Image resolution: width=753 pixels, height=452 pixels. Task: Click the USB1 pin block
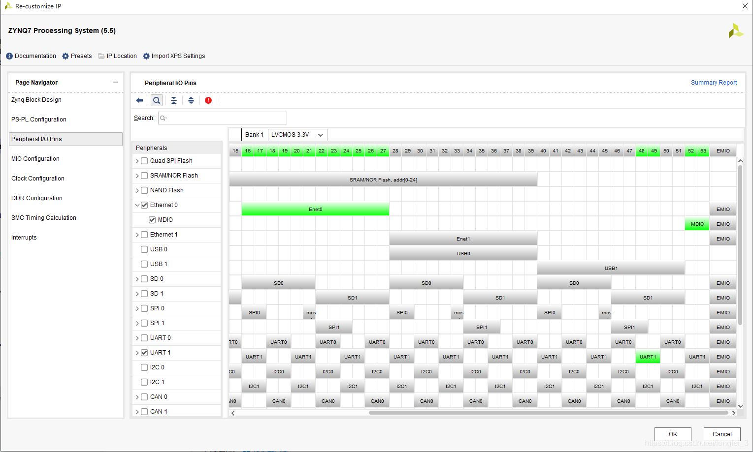click(611, 269)
